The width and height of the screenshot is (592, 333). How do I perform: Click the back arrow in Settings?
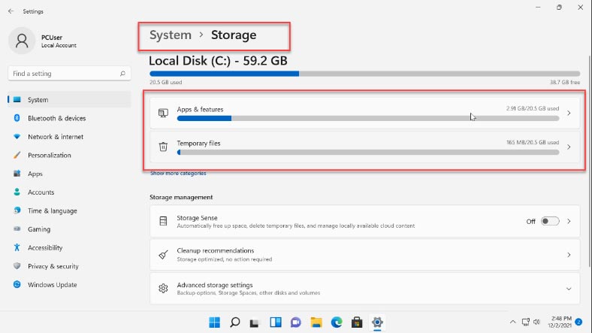coord(11,11)
